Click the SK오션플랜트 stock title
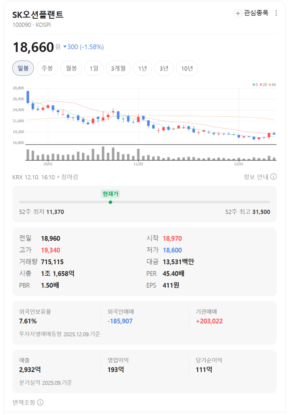This screenshot has height=415, width=288. pos(38,15)
